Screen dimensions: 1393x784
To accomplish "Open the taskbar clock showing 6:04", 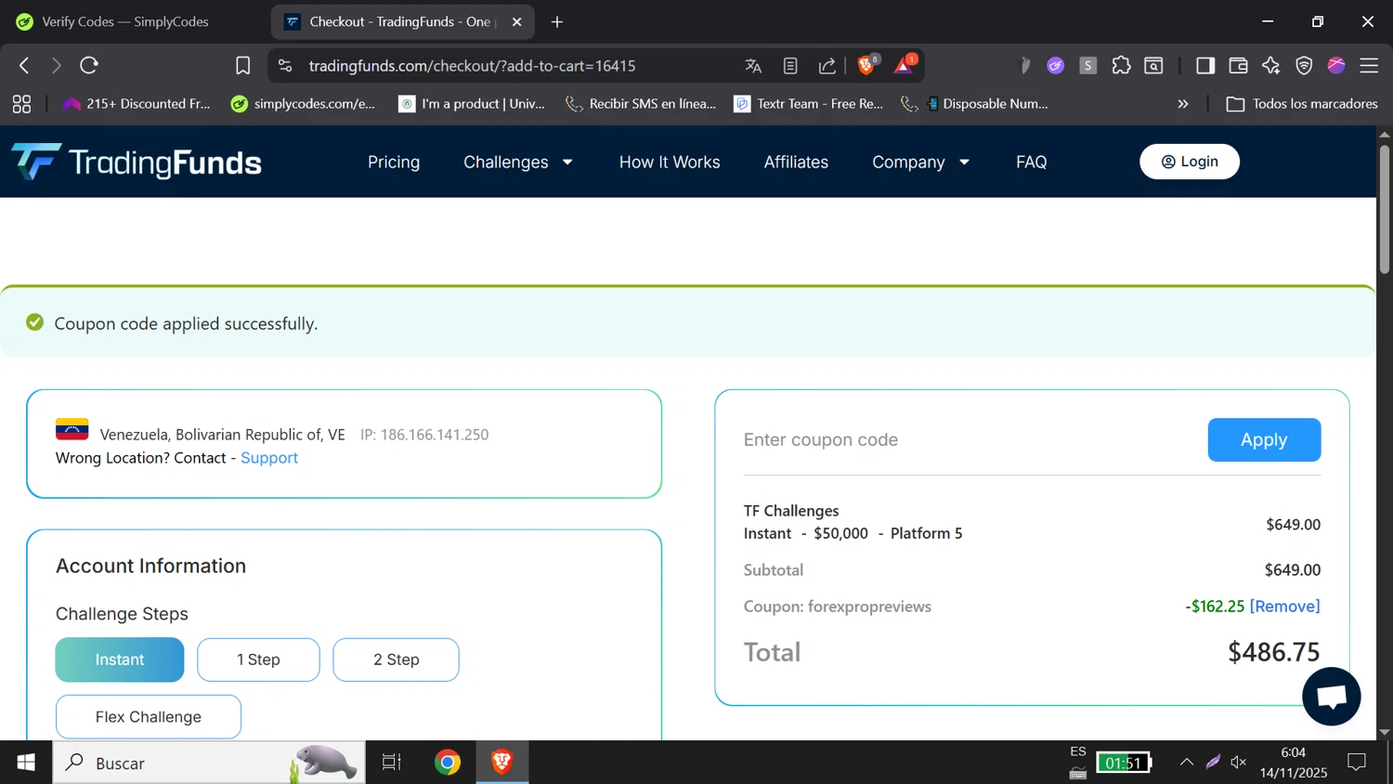I will (x=1293, y=763).
